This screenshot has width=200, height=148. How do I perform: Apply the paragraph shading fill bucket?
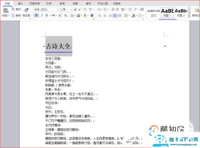pyautogui.click(x=134, y=16)
